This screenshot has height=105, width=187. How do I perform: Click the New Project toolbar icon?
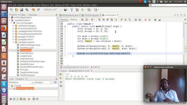coord(16,10)
